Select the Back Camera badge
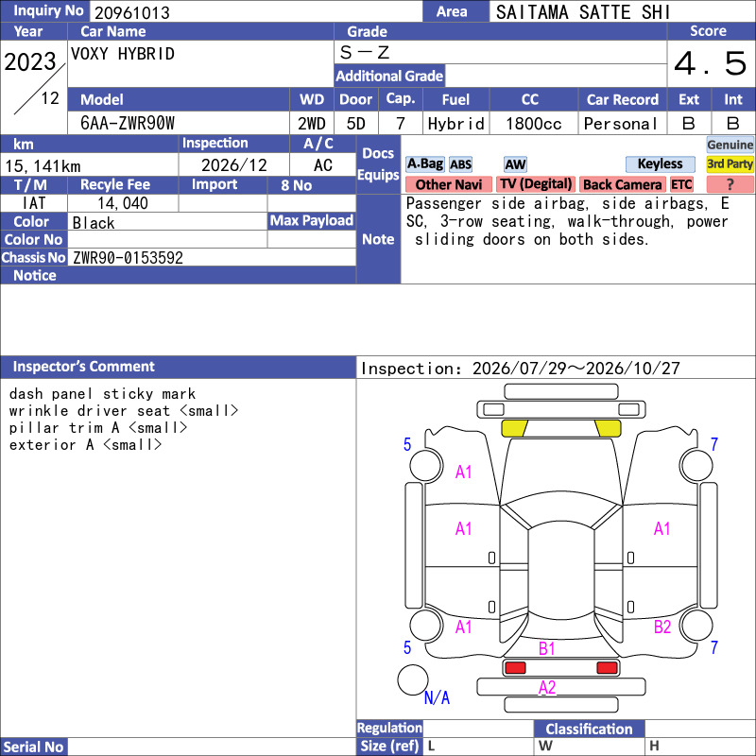Screen dimensions: 756x756 [x=622, y=184]
